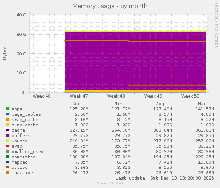
Task: Click the unused current value 246.34M
Action: click(79, 141)
